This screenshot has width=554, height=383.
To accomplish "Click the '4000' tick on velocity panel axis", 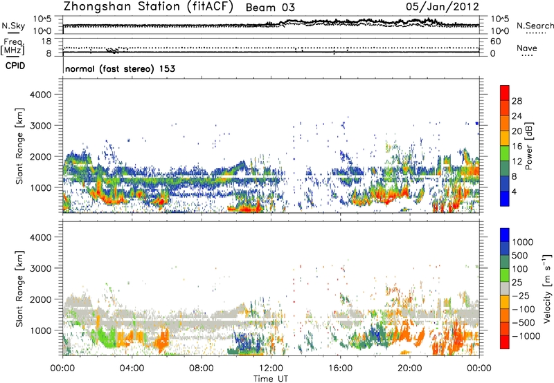I will 41,237.
